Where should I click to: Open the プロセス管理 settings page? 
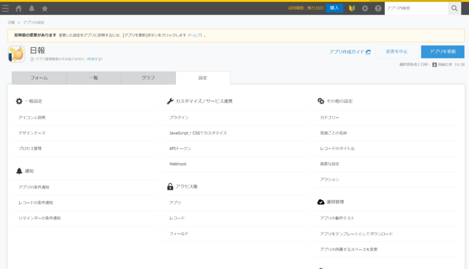pos(29,148)
